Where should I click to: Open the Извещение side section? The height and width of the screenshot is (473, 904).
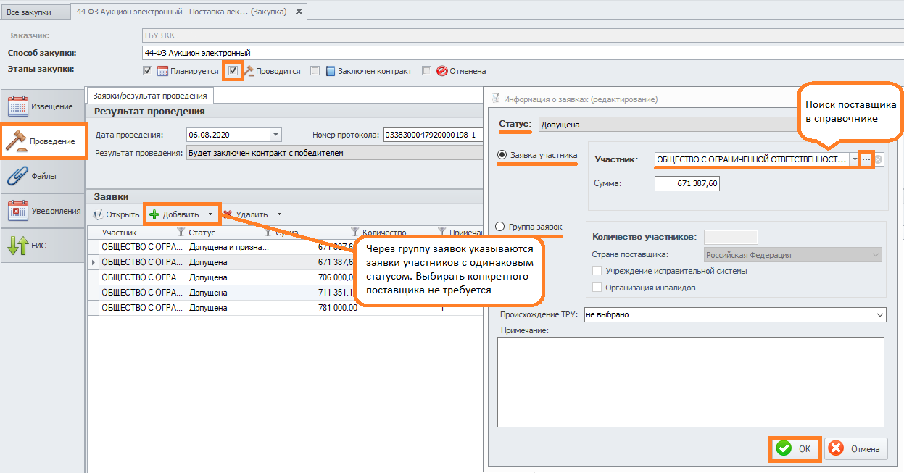(43, 106)
